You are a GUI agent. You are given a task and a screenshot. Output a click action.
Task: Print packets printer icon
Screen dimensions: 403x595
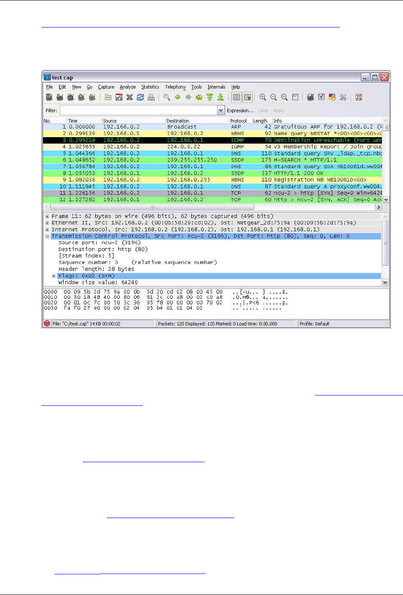[x=151, y=98]
